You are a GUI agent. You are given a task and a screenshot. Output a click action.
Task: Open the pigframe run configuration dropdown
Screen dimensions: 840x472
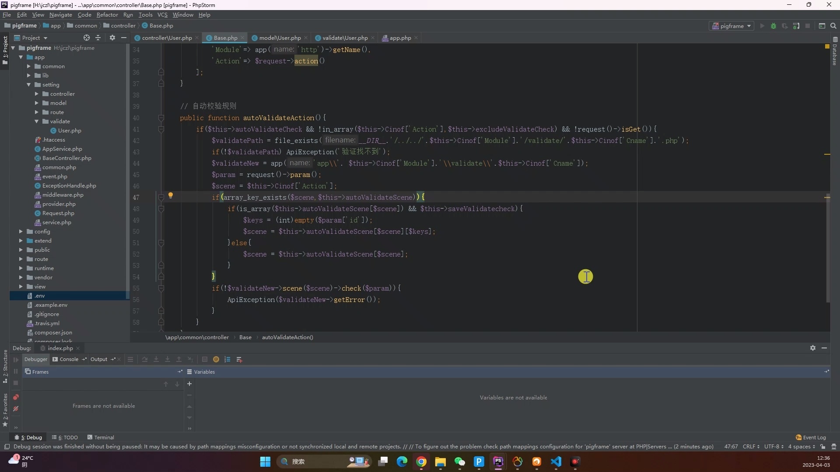pyautogui.click(x=731, y=26)
